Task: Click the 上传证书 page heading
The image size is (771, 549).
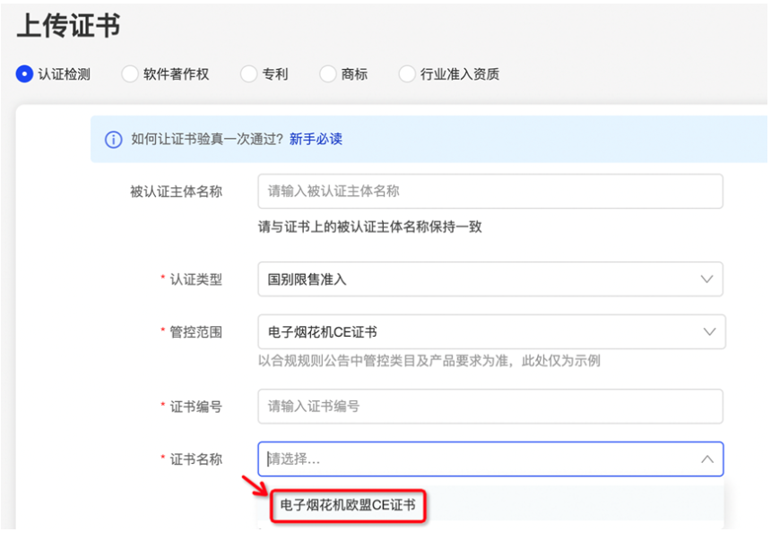Action: 68,26
